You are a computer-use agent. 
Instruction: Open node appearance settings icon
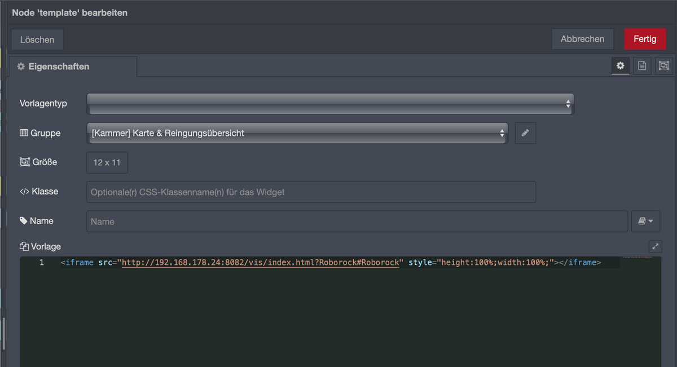[663, 66]
